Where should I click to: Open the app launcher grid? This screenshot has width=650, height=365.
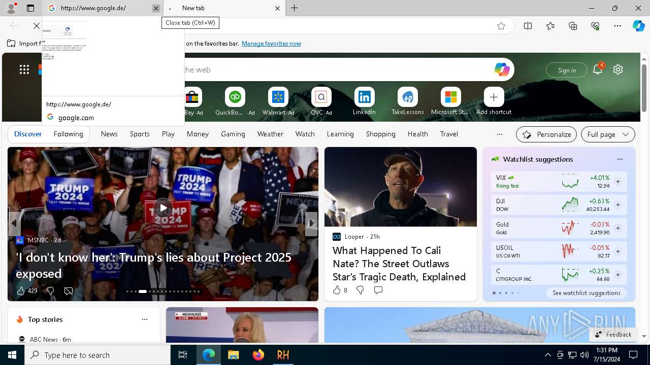tap(24, 70)
